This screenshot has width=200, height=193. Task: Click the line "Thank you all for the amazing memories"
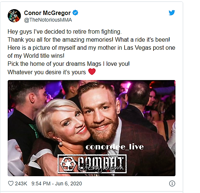(89, 39)
